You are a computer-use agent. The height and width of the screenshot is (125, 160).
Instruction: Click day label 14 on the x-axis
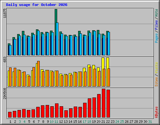pos(70,122)
